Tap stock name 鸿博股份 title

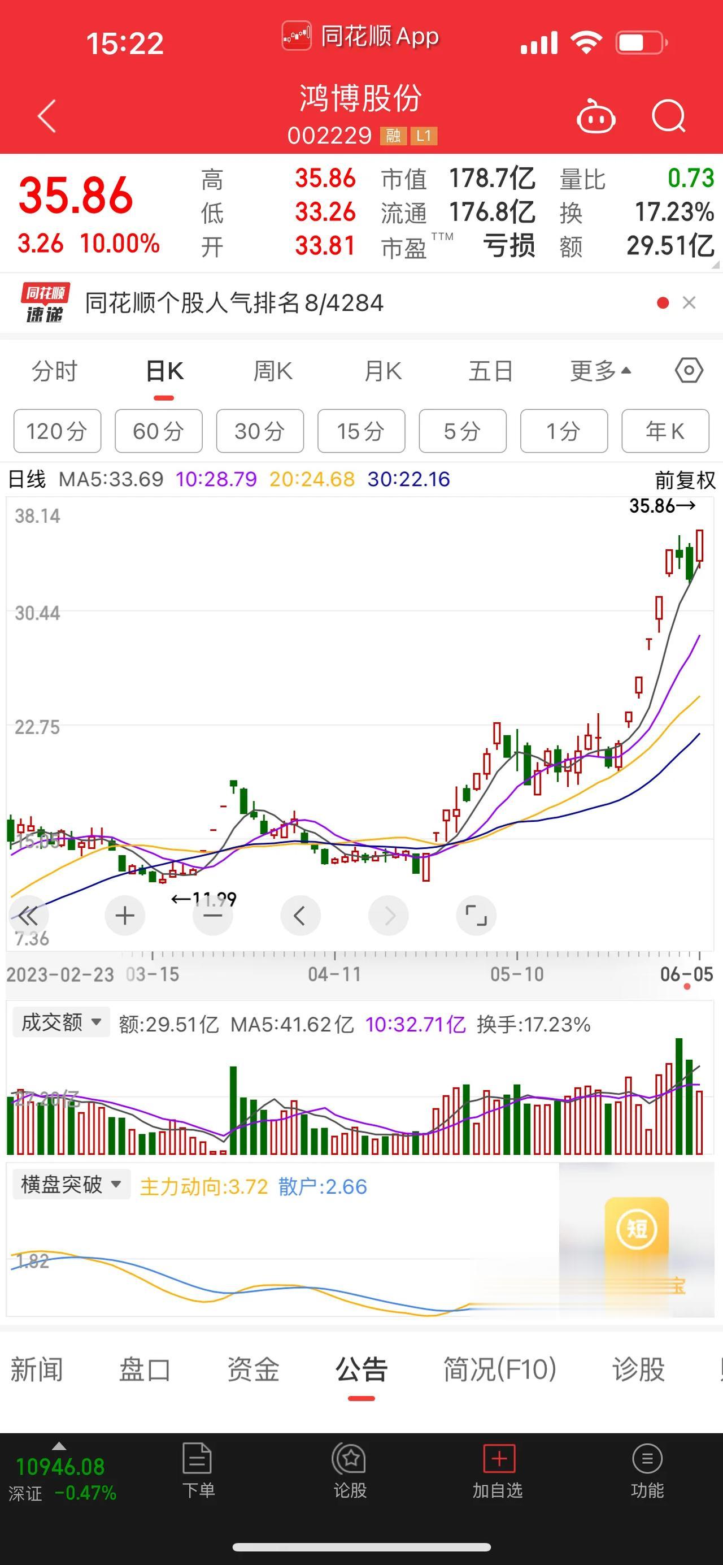click(x=360, y=98)
